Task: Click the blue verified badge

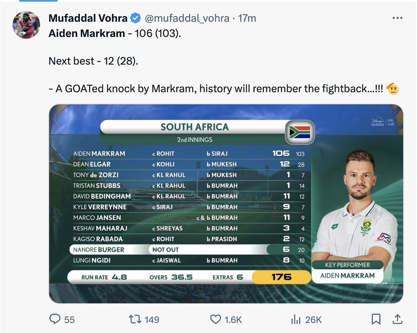Action: click(x=135, y=18)
